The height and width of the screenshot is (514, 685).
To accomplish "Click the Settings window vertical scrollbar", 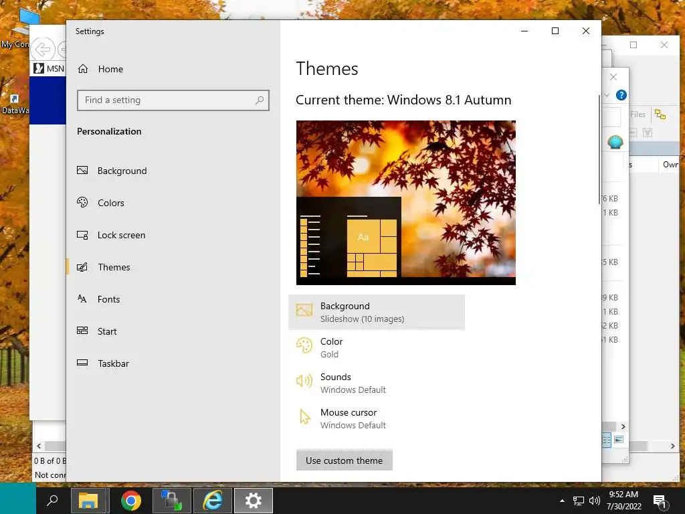I will [599, 149].
